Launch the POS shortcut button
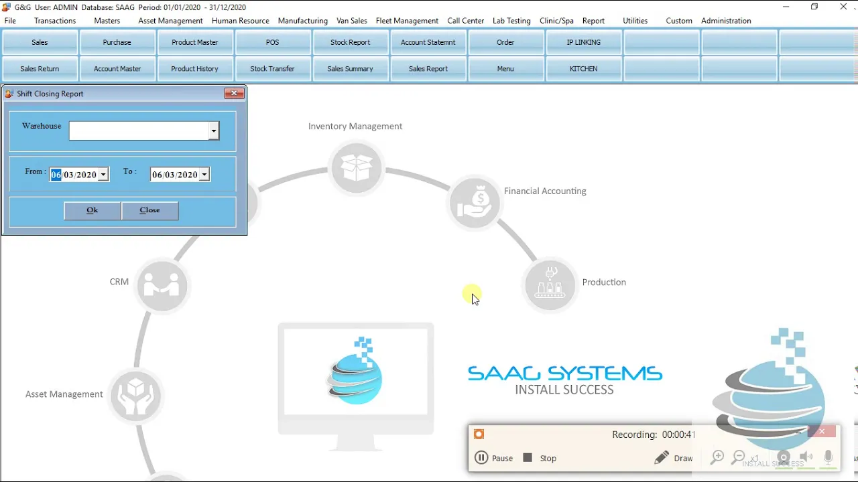 pos(272,42)
